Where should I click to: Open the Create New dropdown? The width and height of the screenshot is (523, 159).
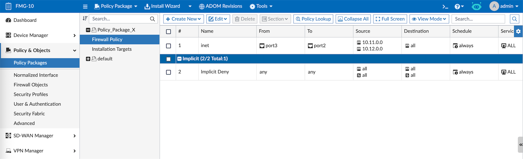(183, 19)
